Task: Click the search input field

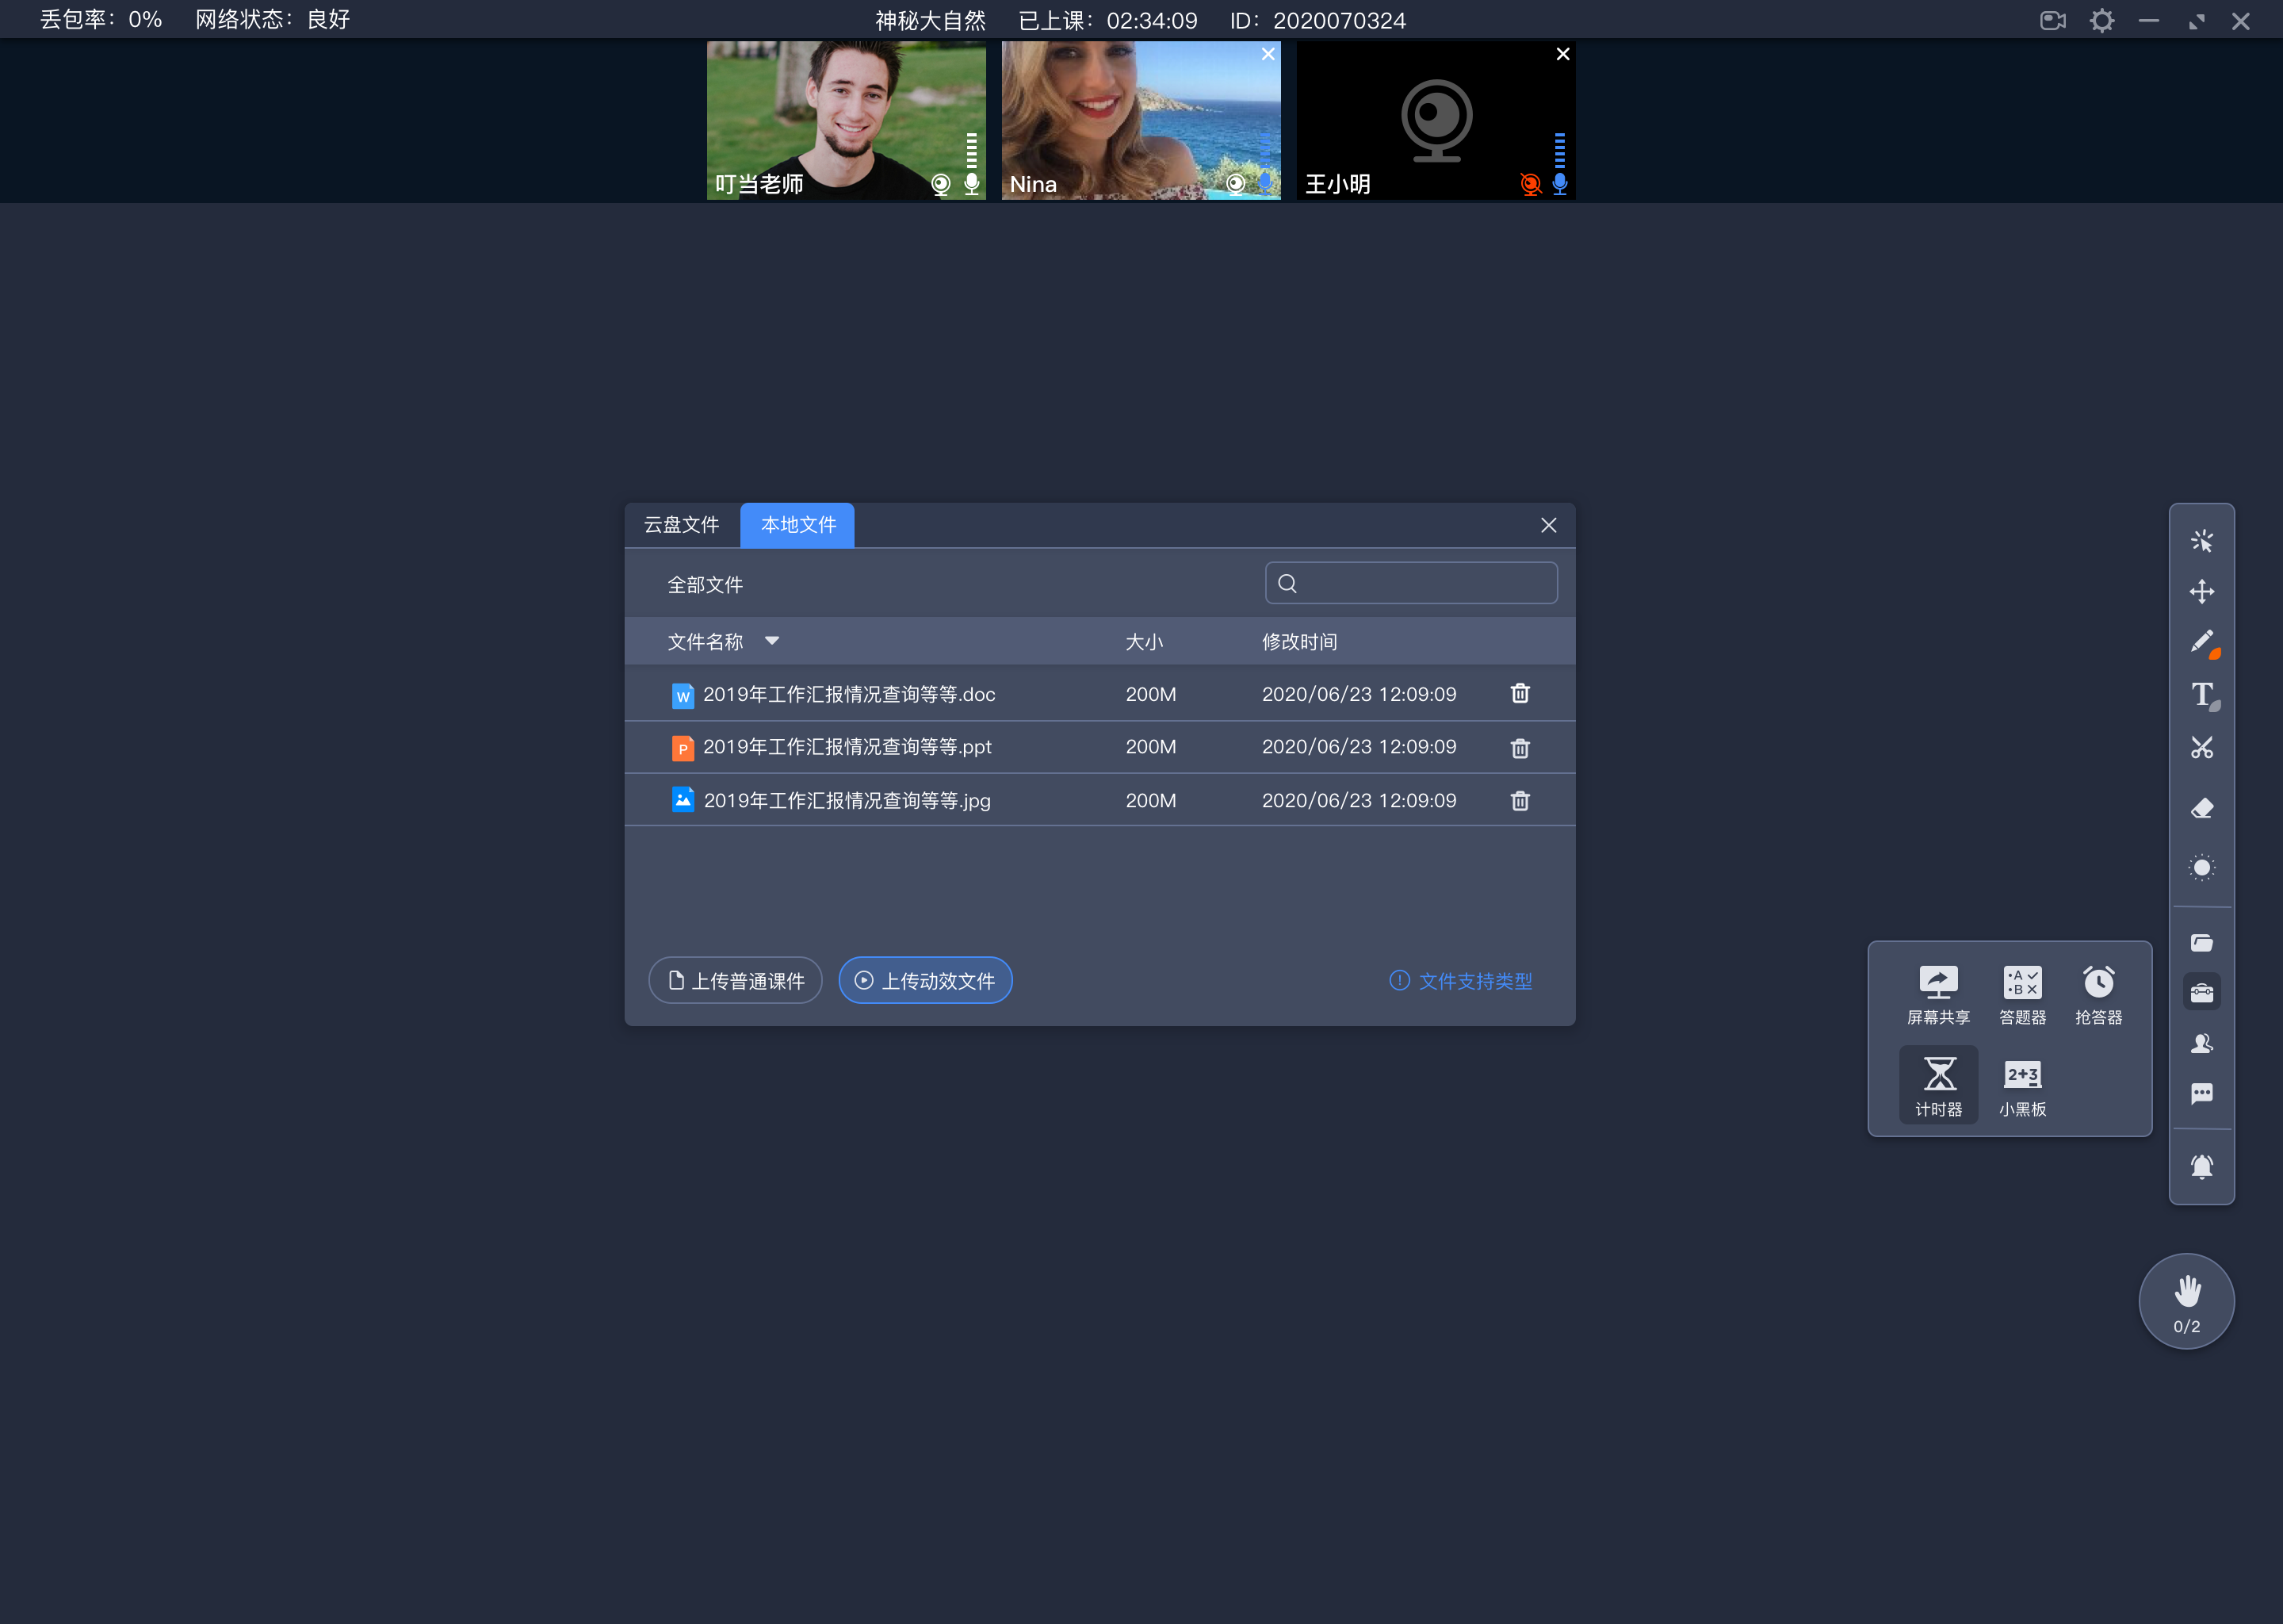Action: [x=1412, y=584]
